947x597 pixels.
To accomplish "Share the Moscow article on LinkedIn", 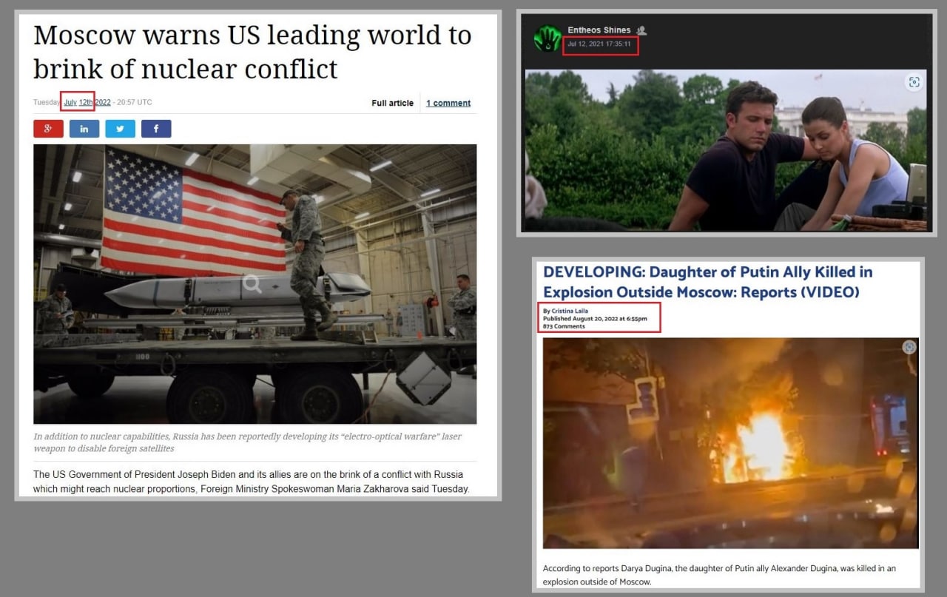I will [x=84, y=129].
